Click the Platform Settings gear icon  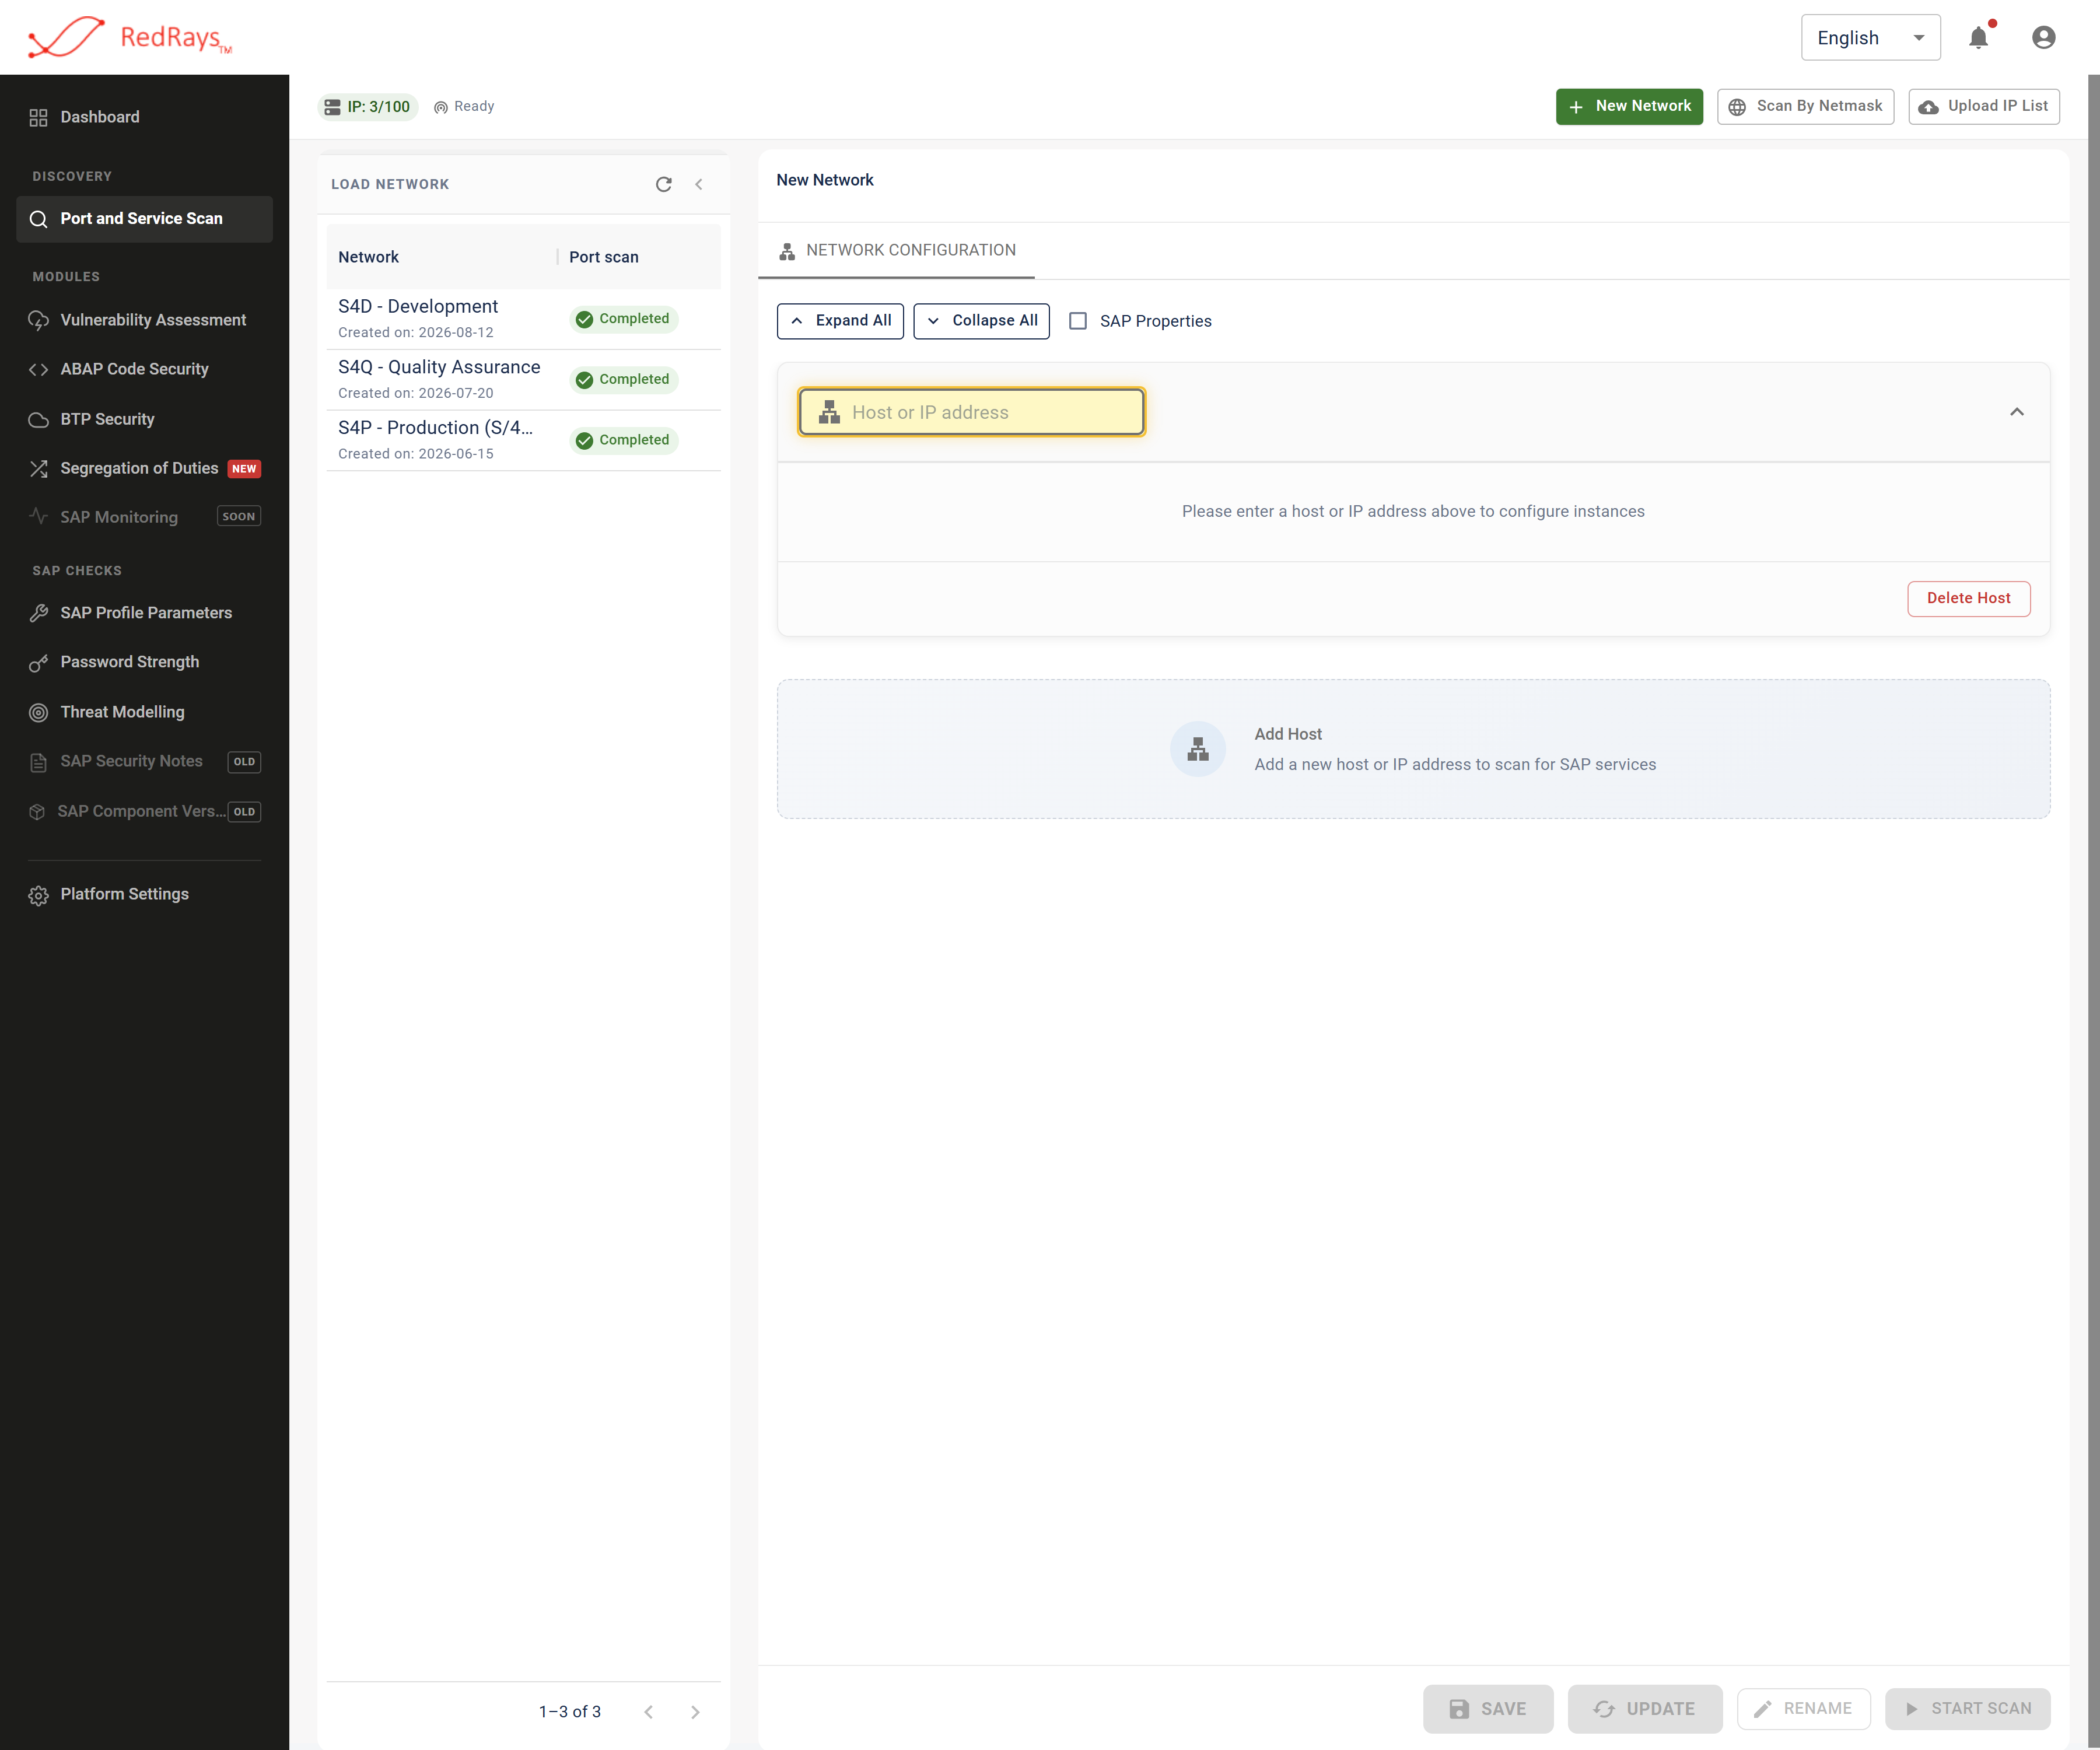pyautogui.click(x=38, y=895)
